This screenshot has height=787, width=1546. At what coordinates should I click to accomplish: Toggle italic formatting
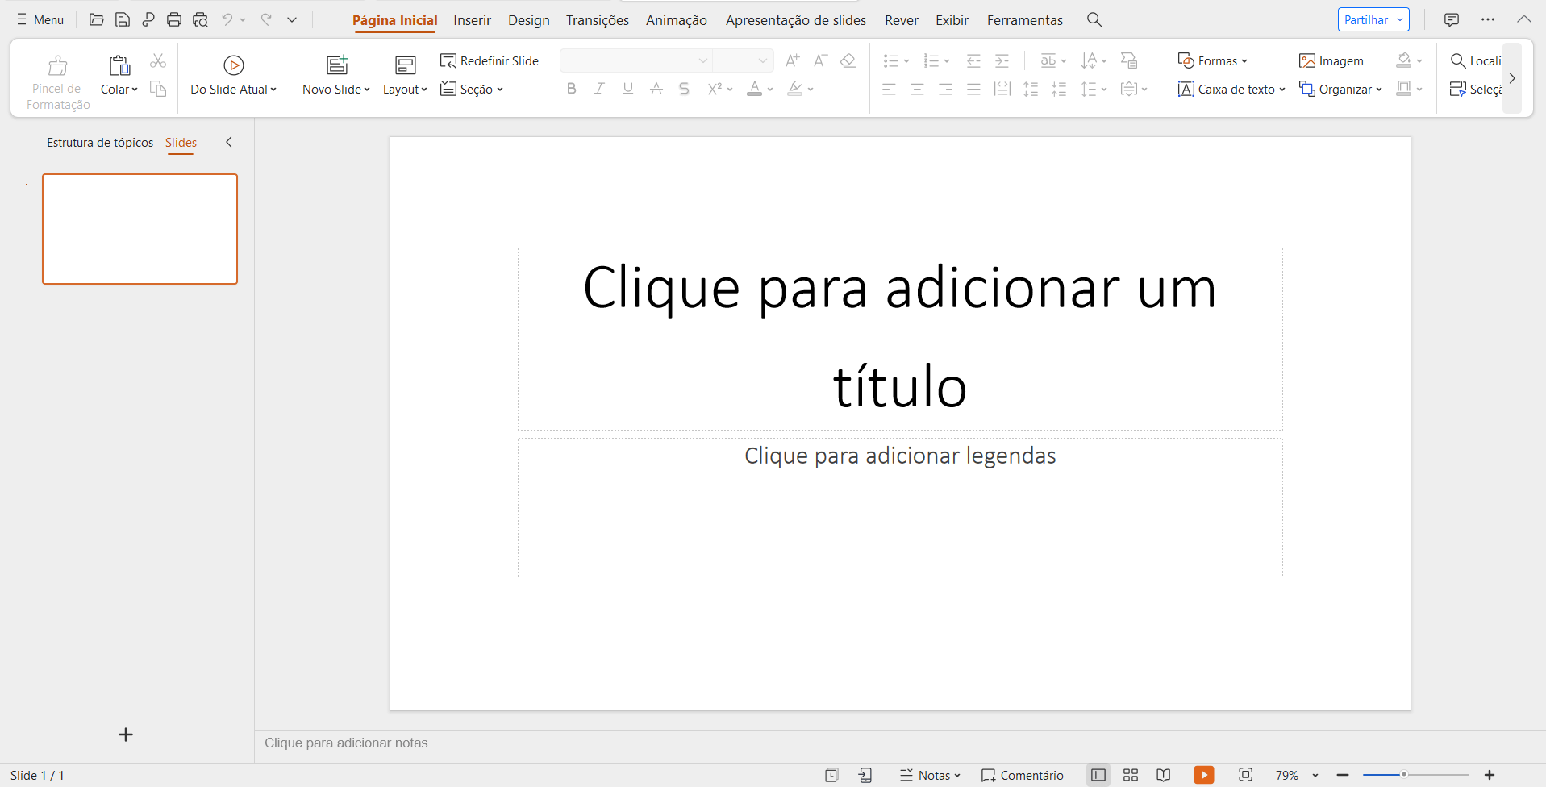pyautogui.click(x=599, y=89)
